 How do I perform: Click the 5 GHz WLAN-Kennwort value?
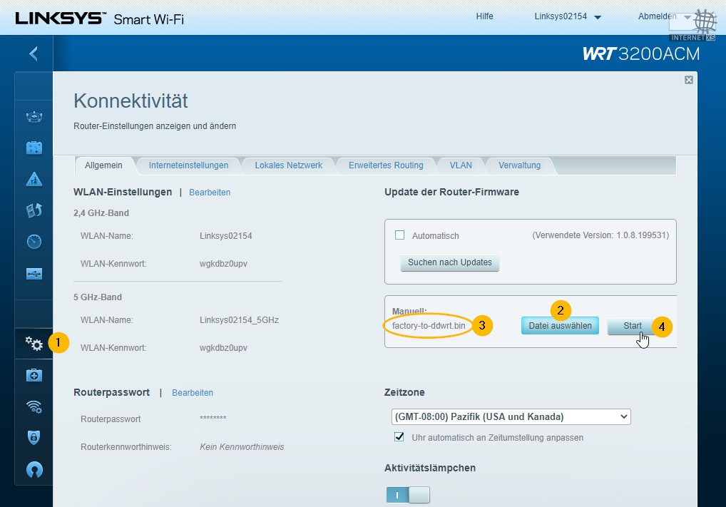point(223,348)
